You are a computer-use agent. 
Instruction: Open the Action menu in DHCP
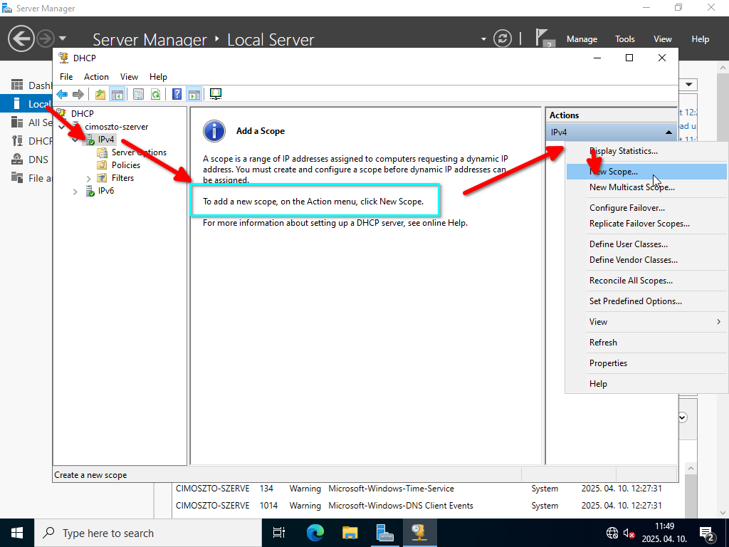[x=96, y=77]
